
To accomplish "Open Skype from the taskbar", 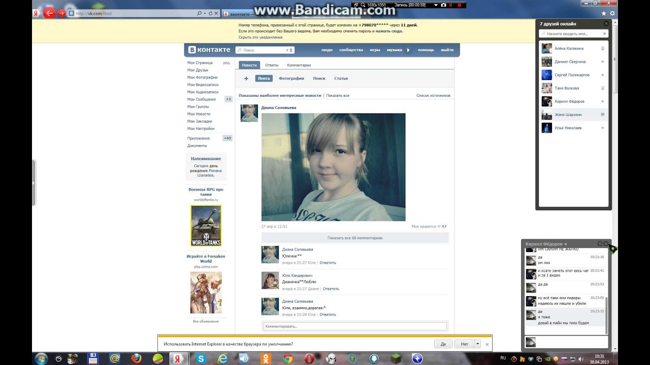I will (201, 358).
